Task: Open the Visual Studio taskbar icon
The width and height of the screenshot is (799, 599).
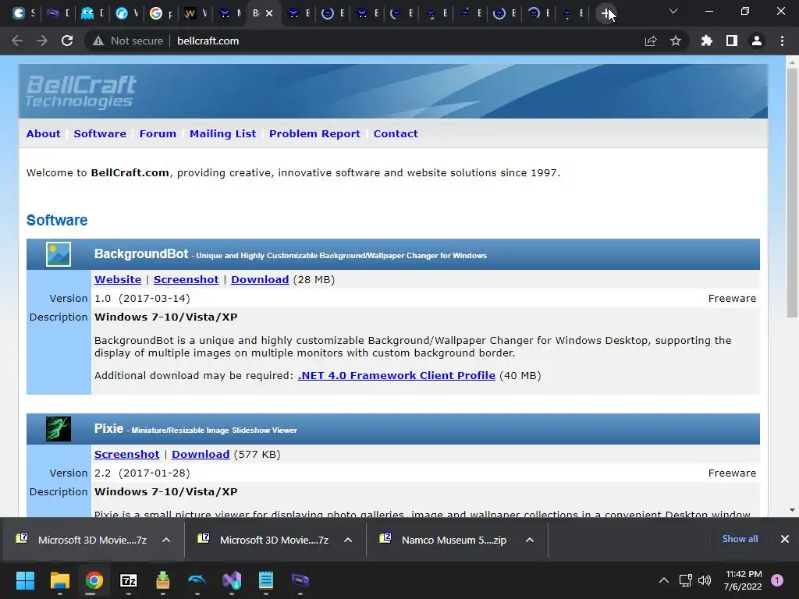Action: click(x=231, y=580)
